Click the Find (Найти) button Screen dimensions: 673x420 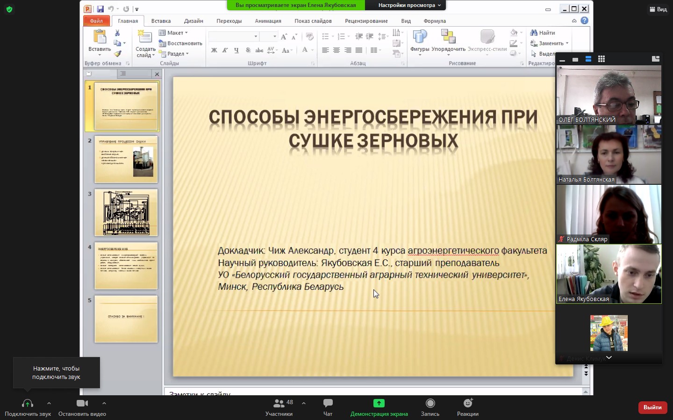[543, 33]
